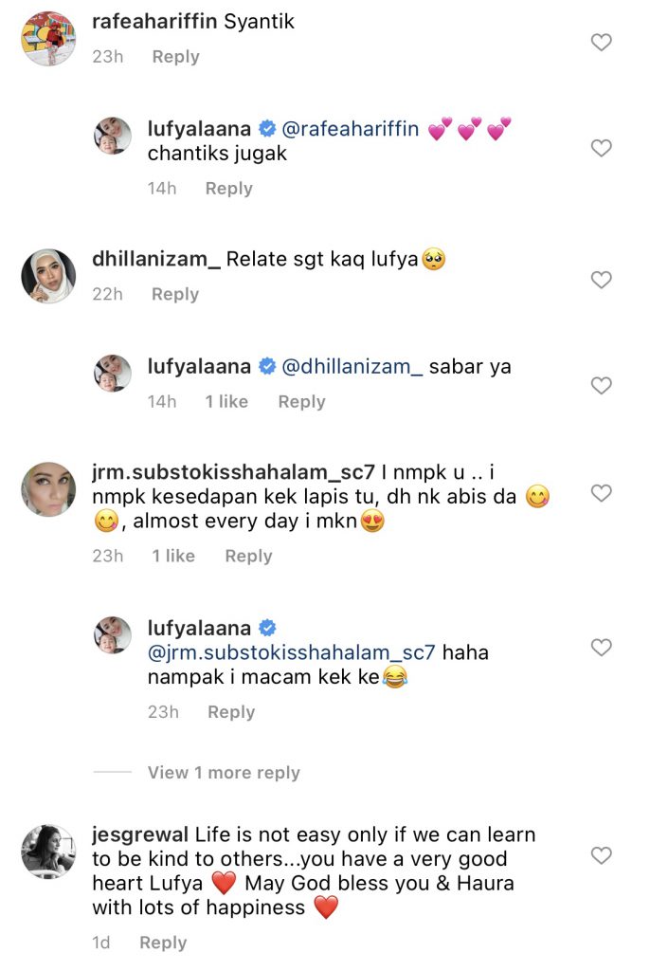Screen dimensions: 650x971
Task: Like lufyalaana's "sabar ya" reply
Action: point(601,386)
